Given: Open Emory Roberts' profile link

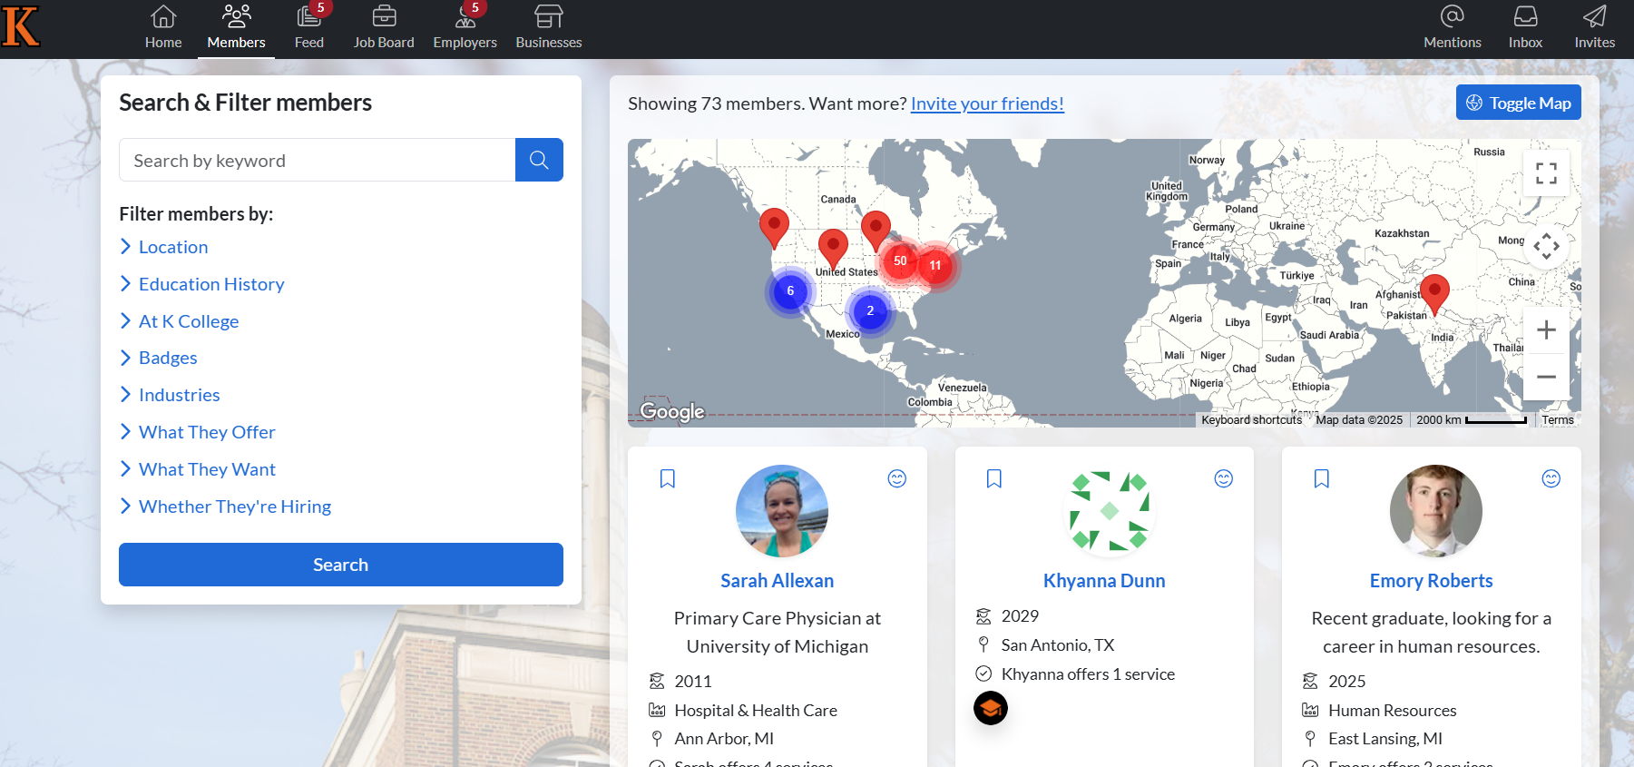Looking at the screenshot, I should pyautogui.click(x=1432, y=581).
